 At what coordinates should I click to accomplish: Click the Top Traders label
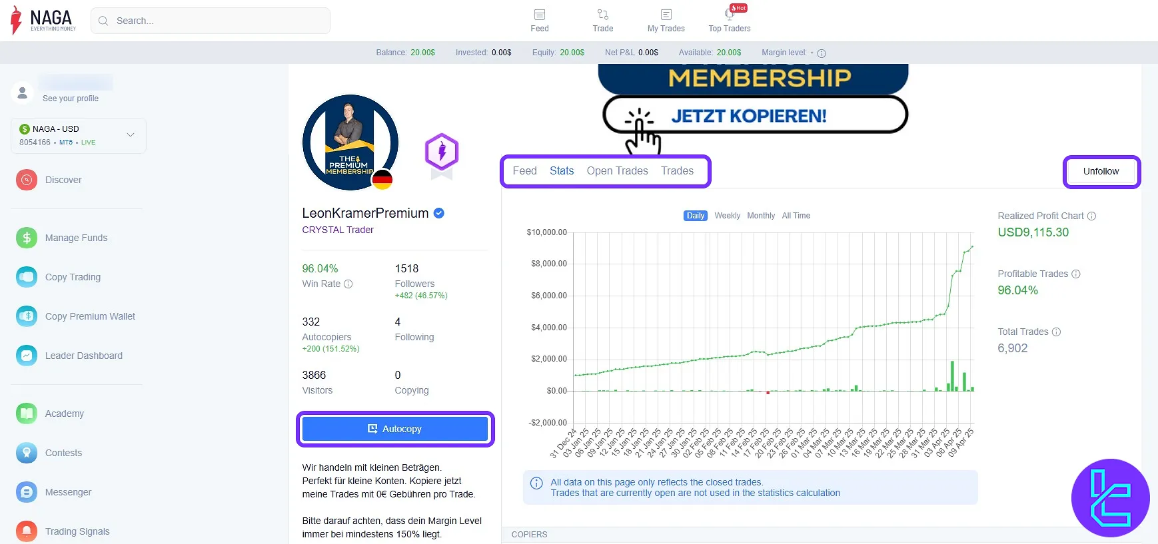[x=729, y=29]
